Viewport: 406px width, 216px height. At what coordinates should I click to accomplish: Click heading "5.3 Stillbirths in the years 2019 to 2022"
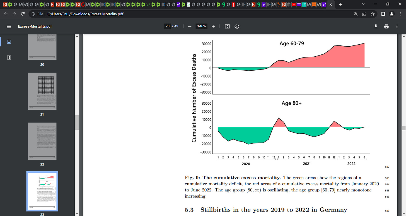click(266, 210)
